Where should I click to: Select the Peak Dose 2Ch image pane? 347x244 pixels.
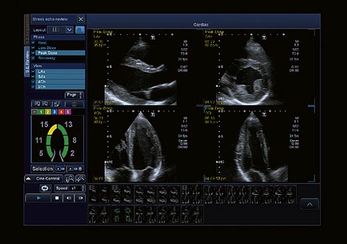tap(259, 144)
